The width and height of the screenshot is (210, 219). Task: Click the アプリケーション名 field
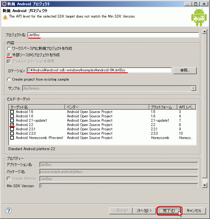click(x=119, y=165)
